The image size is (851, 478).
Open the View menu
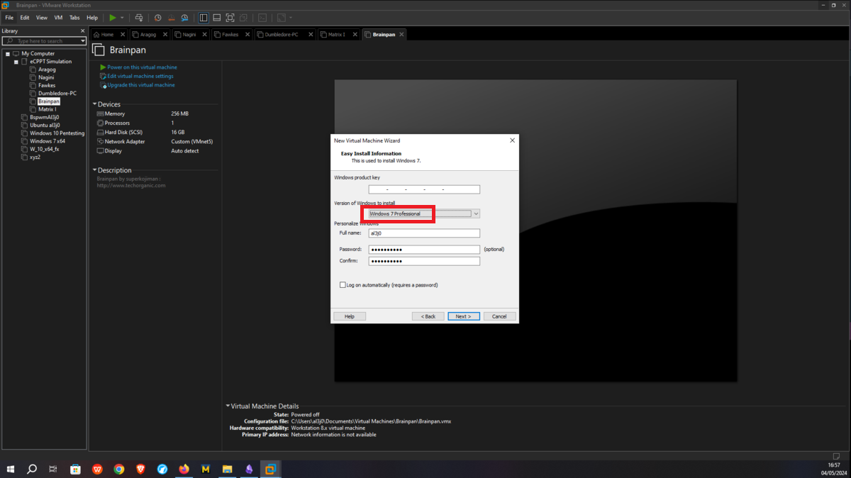42,18
